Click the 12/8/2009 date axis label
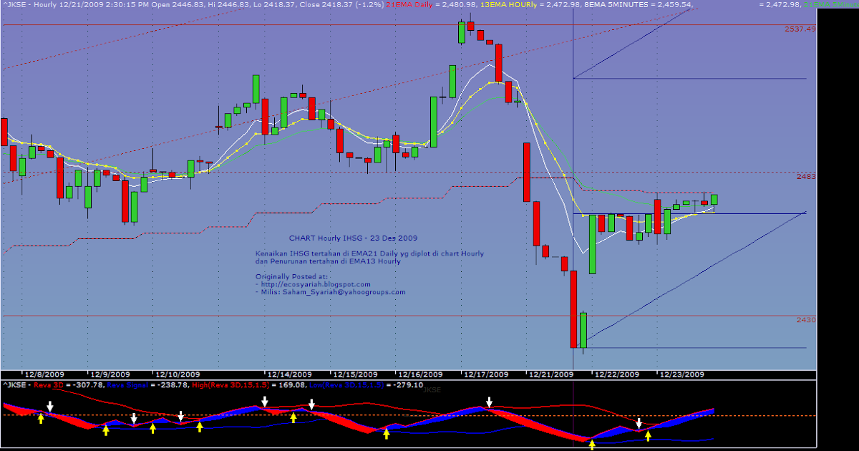859x451 pixels. point(44,374)
